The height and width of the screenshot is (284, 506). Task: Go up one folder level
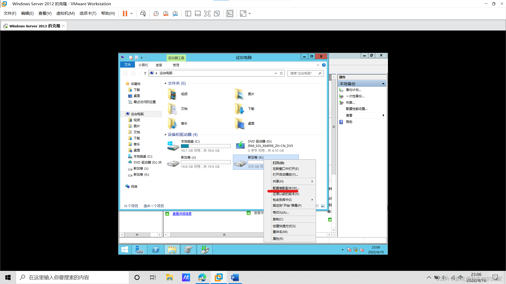[x=145, y=73]
